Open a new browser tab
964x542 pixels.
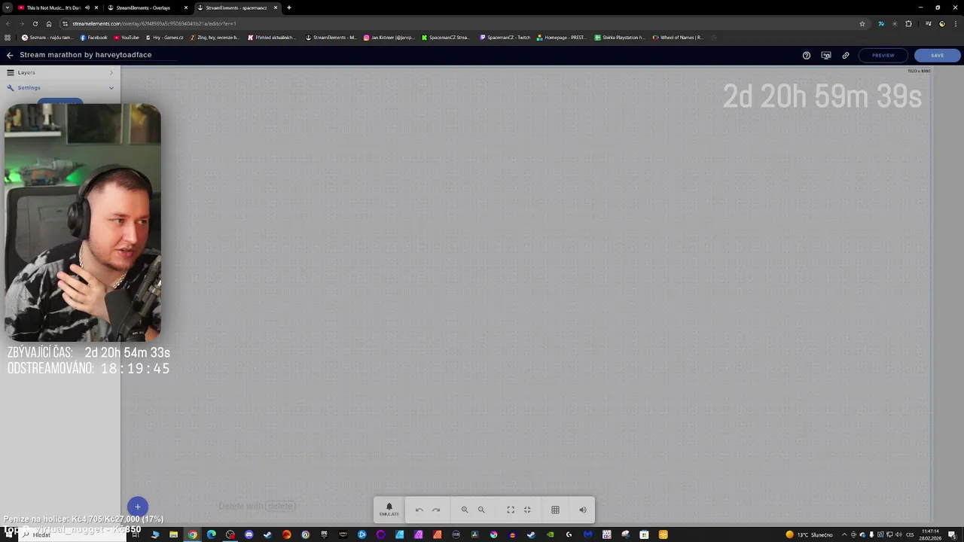pos(289,8)
